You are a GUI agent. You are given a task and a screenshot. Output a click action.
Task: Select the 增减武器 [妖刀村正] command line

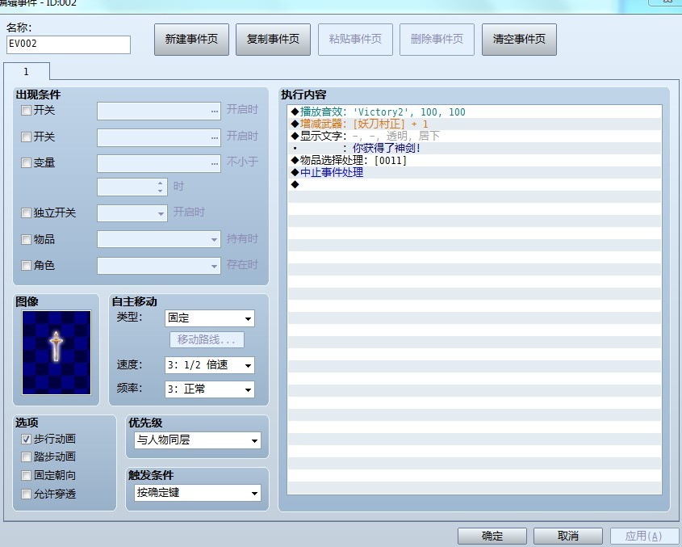pyautogui.click(x=474, y=124)
